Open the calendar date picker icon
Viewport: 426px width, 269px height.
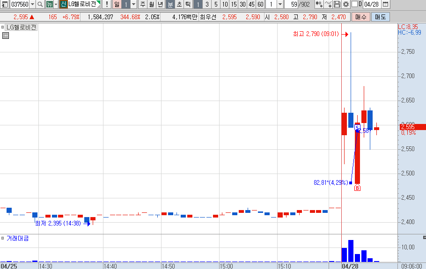pos(385,4)
